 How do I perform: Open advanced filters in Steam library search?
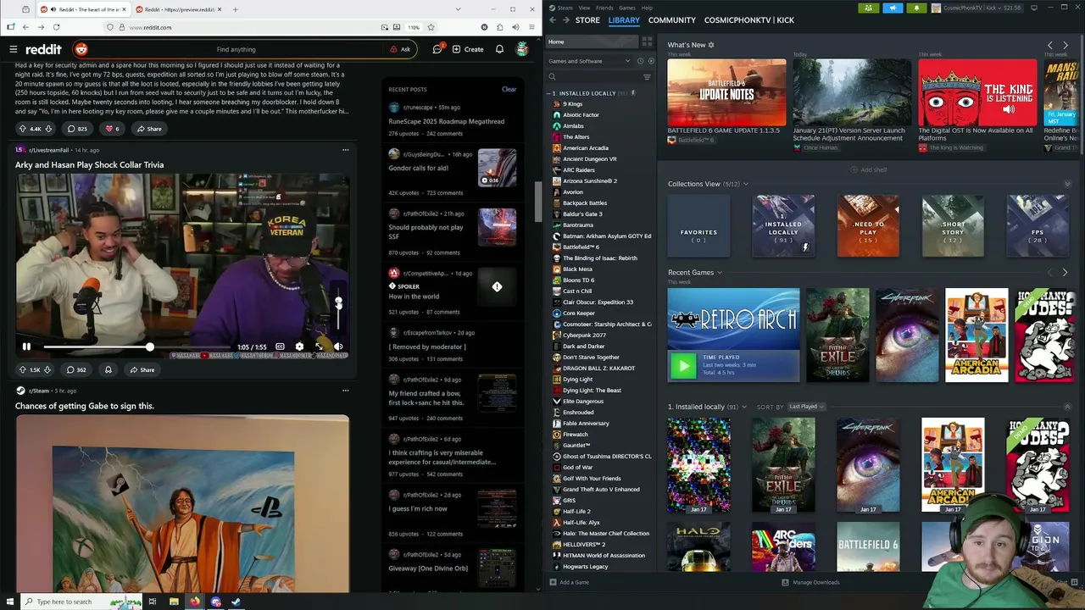point(647,77)
